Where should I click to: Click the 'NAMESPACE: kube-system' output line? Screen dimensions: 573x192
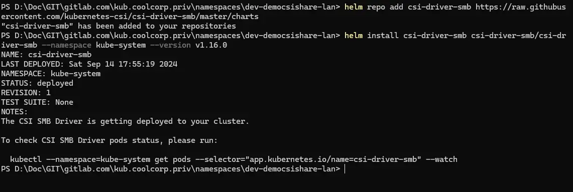pos(51,73)
